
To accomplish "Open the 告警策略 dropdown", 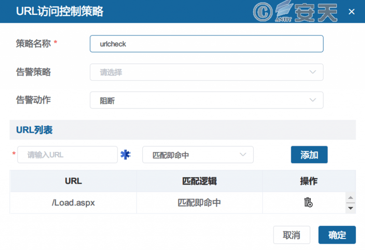I will coord(206,72).
